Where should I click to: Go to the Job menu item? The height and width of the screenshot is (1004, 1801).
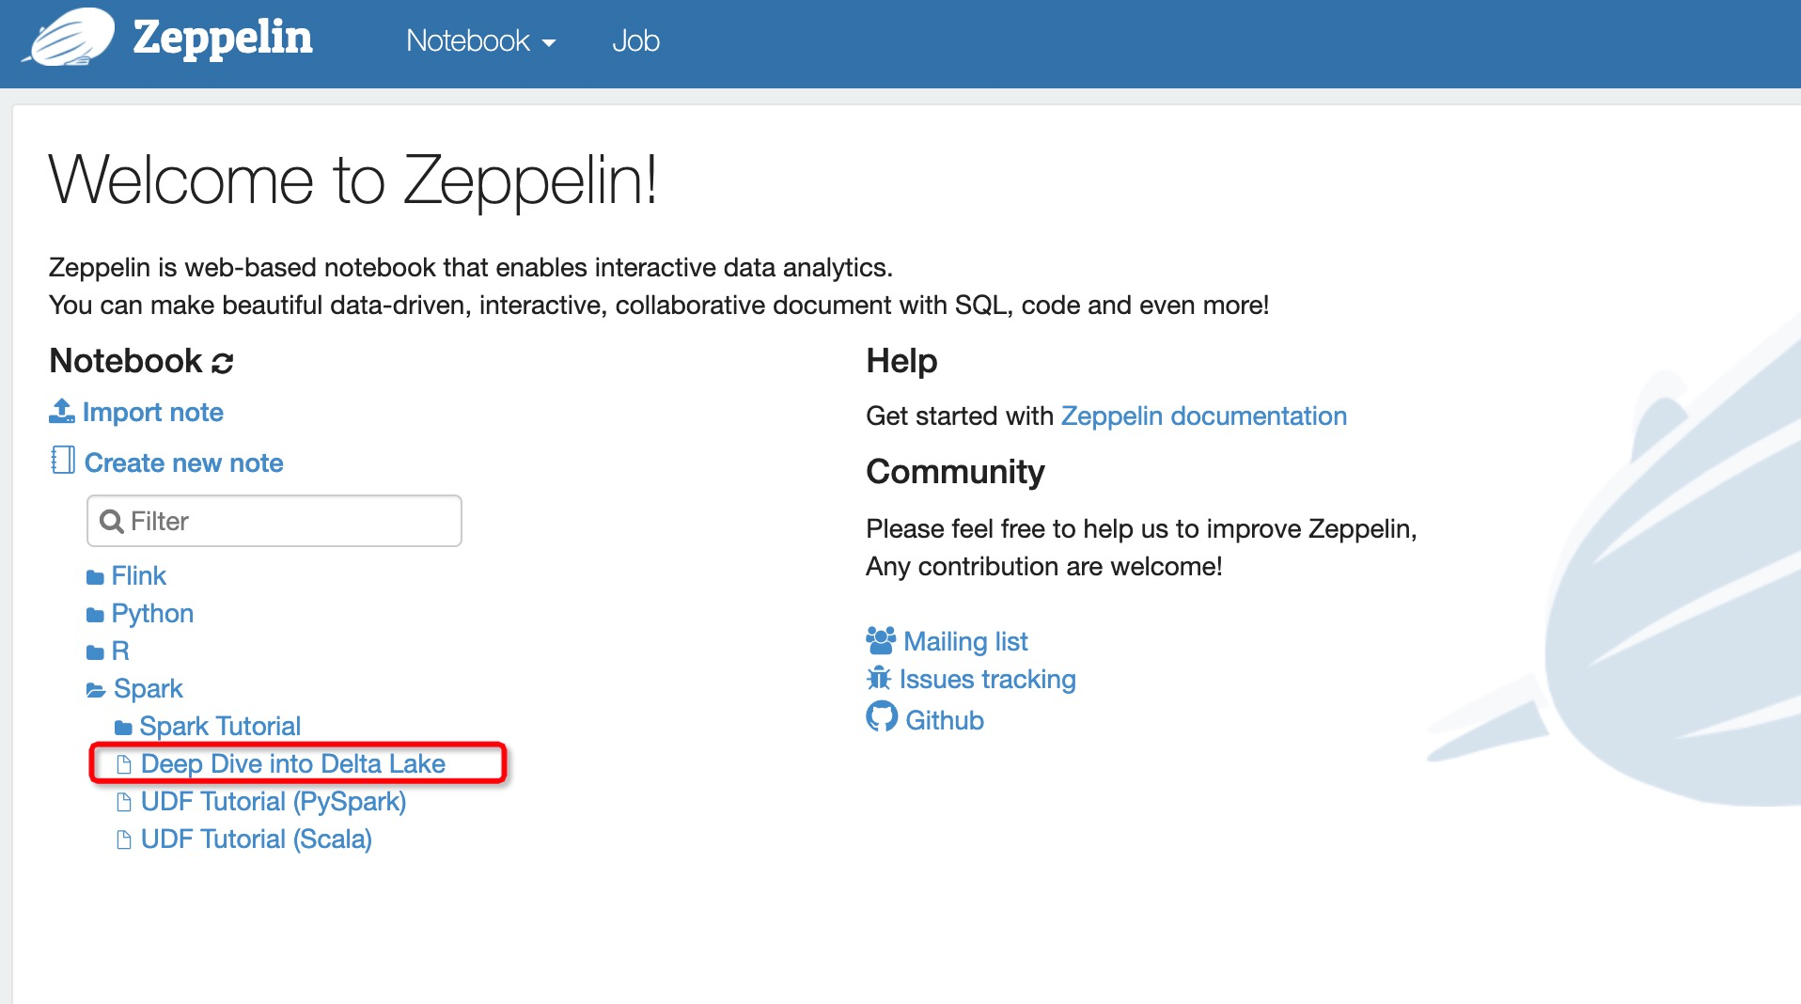pyautogui.click(x=635, y=41)
